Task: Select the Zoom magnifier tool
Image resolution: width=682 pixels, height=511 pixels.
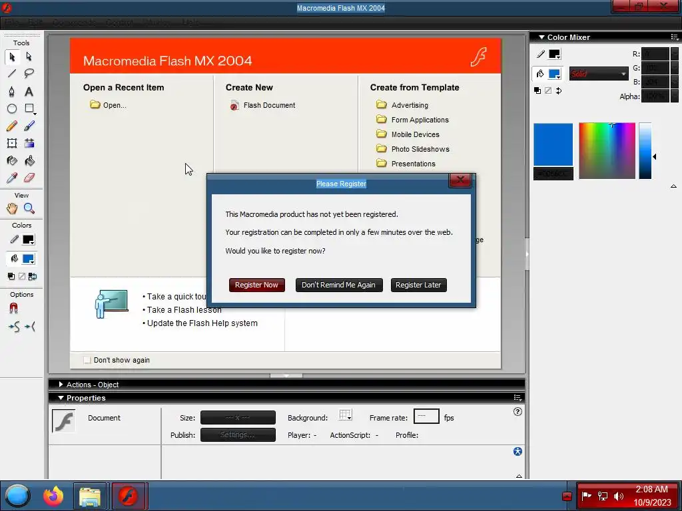Action: pos(29,208)
